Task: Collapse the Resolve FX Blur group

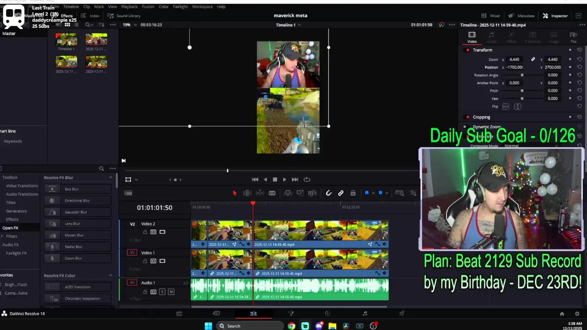Action: pyautogui.click(x=111, y=177)
